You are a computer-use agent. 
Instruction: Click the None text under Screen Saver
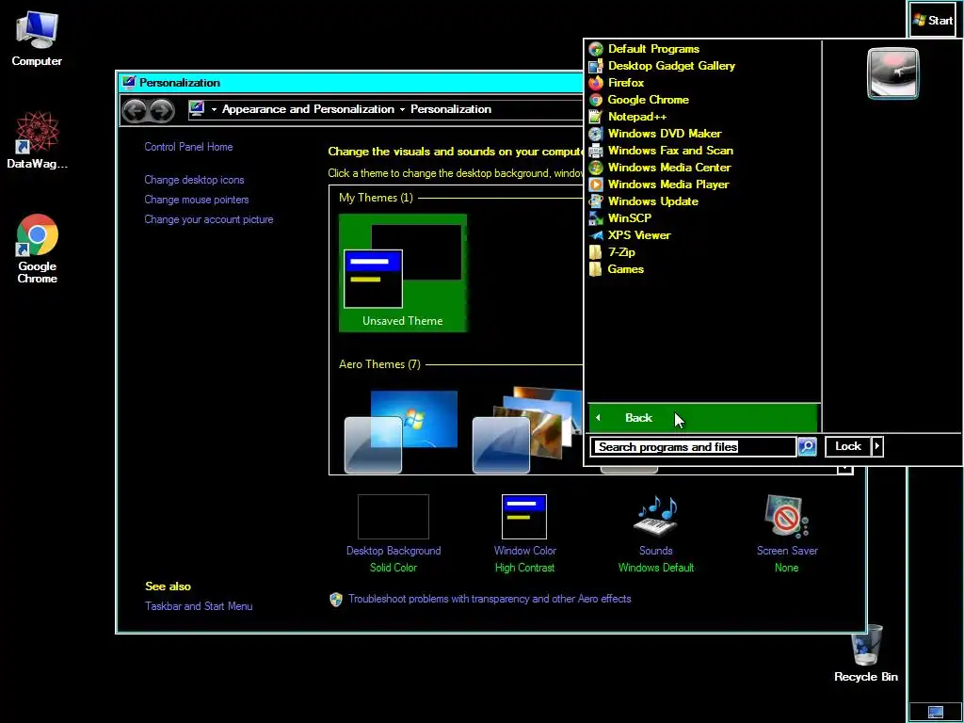pos(787,568)
